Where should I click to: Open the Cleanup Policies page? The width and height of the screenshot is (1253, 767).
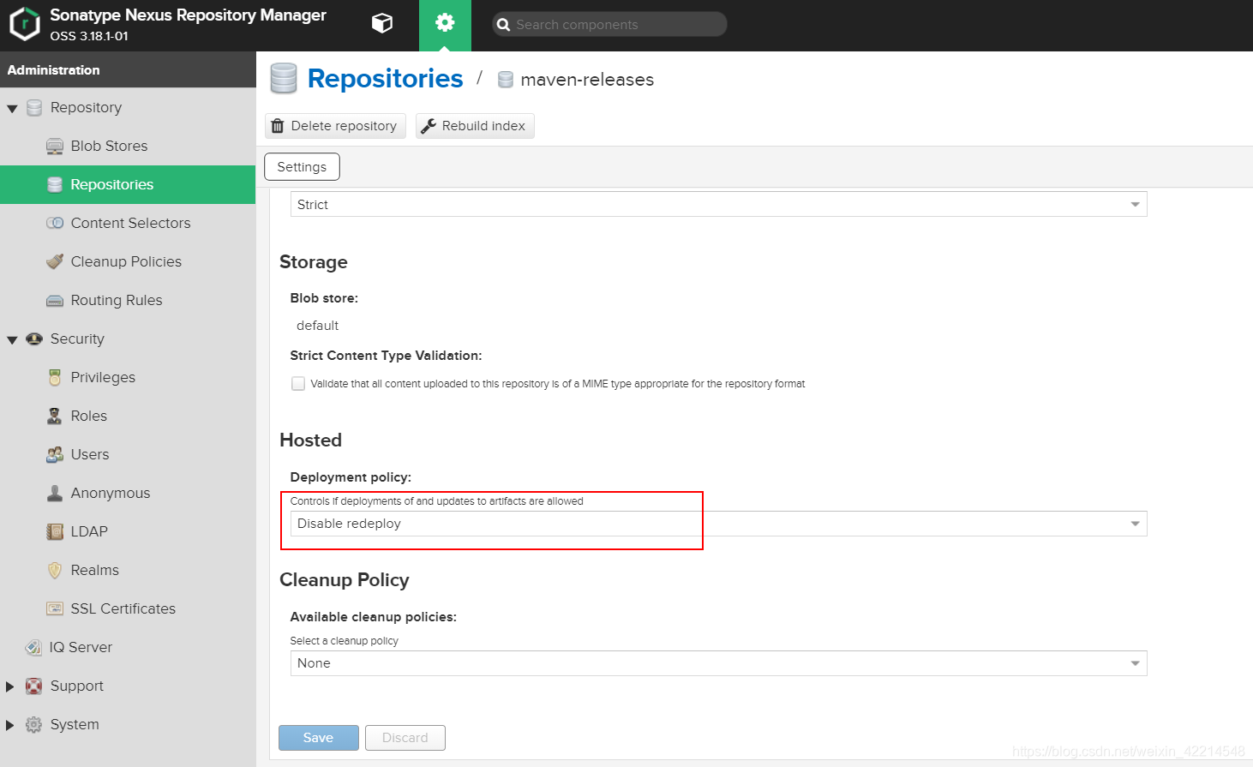coord(126,261)
